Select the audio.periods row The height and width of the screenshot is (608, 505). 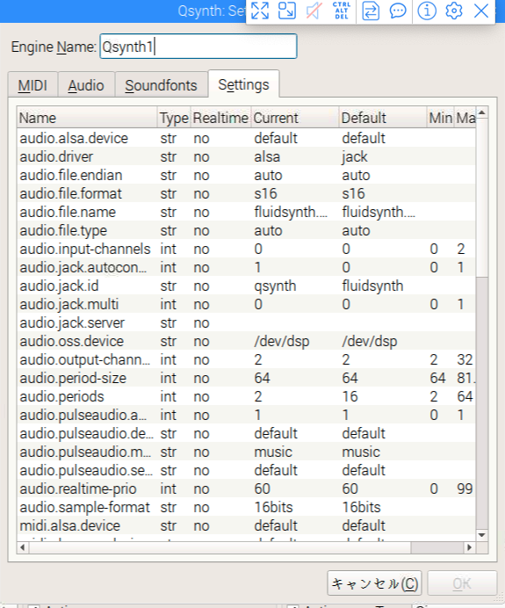click(246, 396)
